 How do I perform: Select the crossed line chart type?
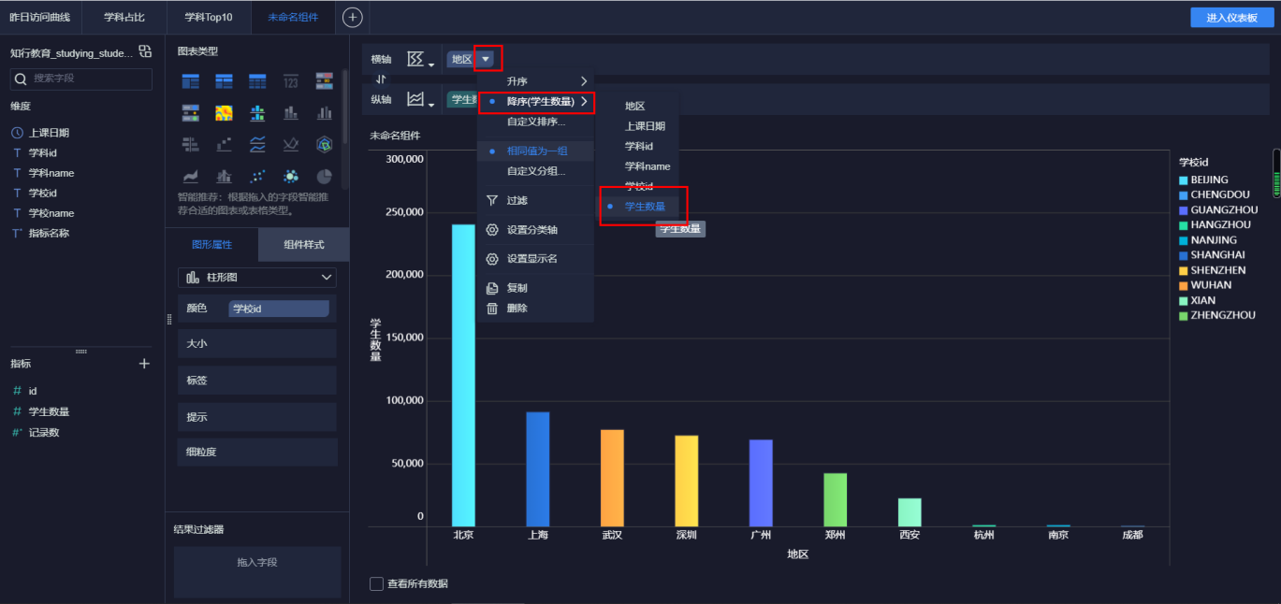(x=291, y=144)
